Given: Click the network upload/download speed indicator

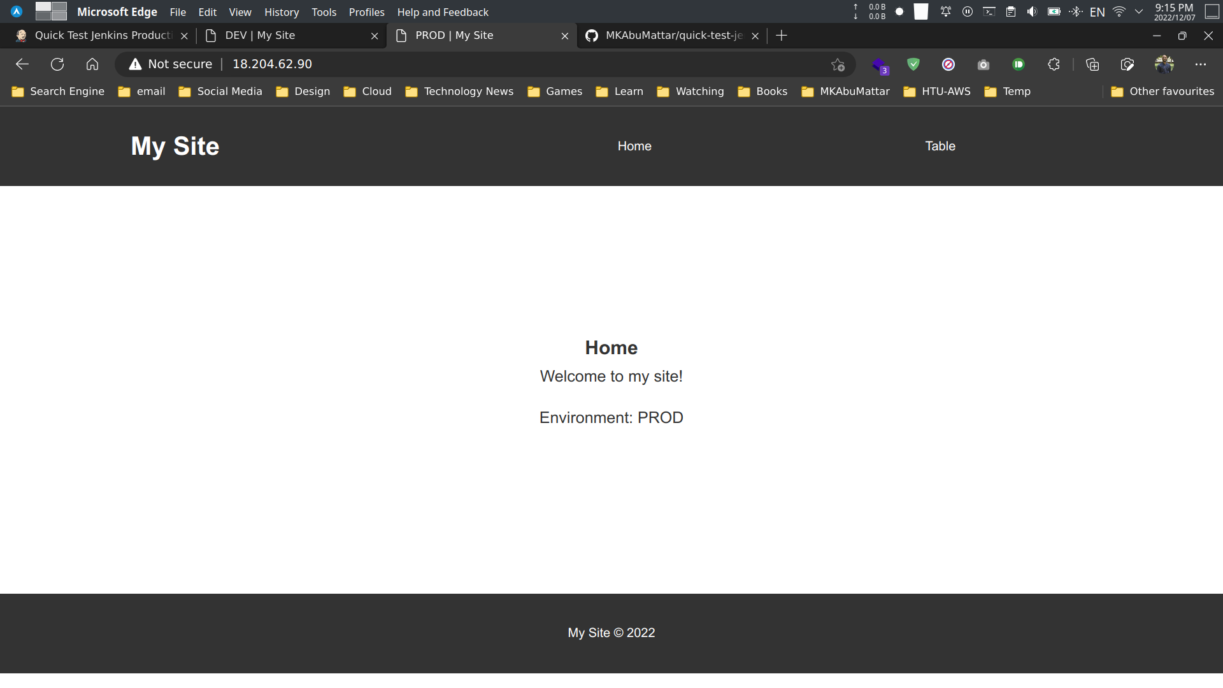Looking at the screenshot, I should point(869,11).
